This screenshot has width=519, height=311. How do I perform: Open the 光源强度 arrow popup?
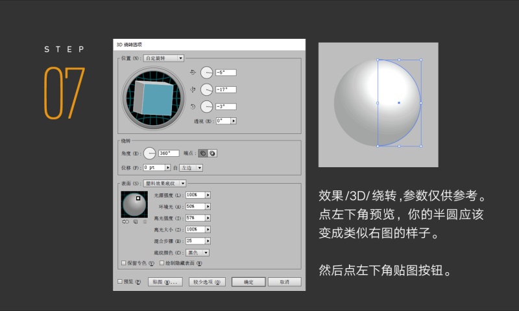tap(208, 195)
